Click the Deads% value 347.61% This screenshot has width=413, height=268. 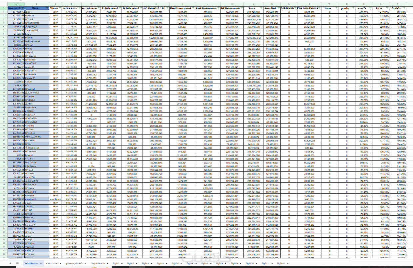pos(398,23)
